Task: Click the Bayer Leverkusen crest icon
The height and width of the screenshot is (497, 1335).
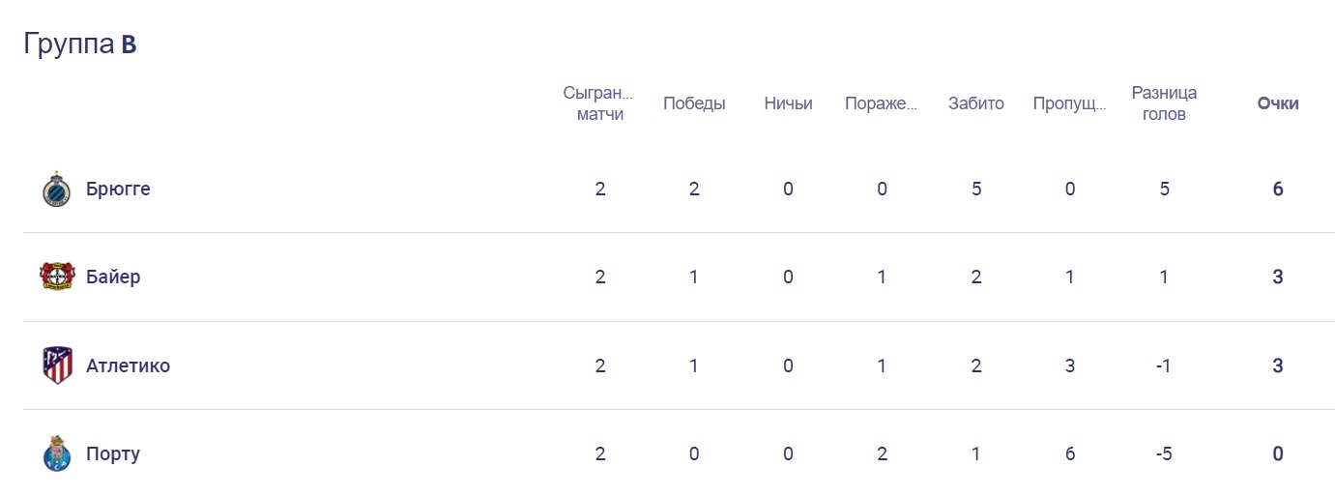Action: click(x=57, y=277)
